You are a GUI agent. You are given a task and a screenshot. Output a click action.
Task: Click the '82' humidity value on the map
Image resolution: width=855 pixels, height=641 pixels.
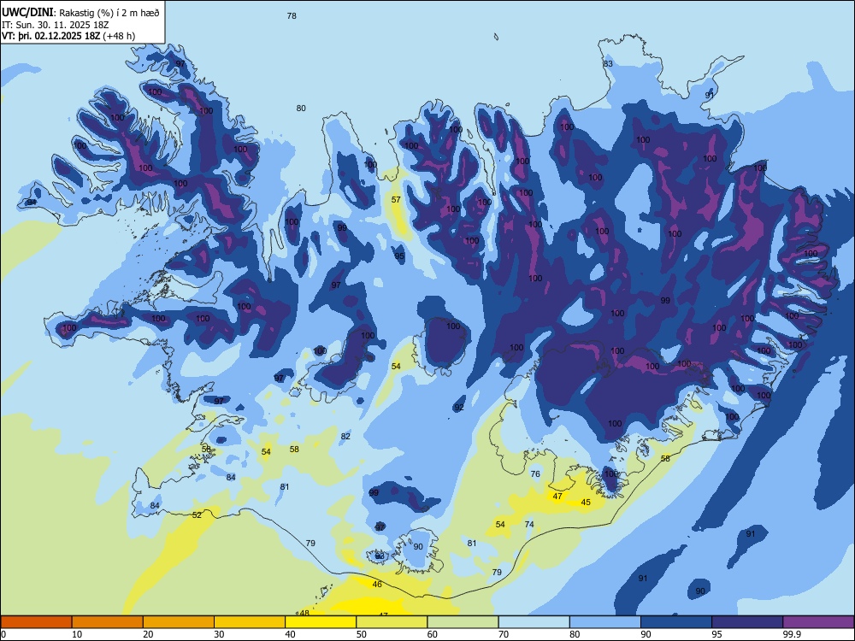(x=345, y=436)
